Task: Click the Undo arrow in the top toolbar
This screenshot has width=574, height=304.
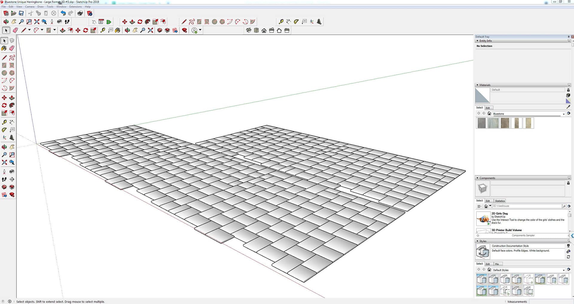Action: pos(63,13)
